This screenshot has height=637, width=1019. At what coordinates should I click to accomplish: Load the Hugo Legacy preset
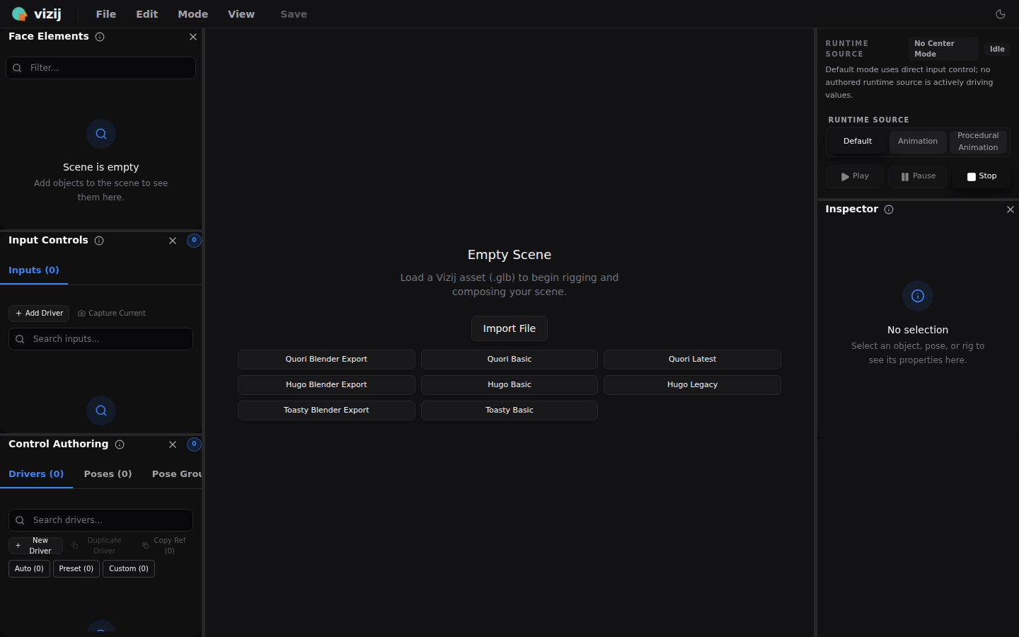click(692, 384)
